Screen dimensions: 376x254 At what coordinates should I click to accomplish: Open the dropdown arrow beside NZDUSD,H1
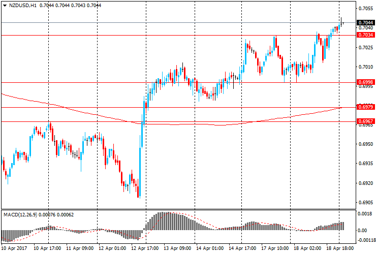[x=5, y=5]
